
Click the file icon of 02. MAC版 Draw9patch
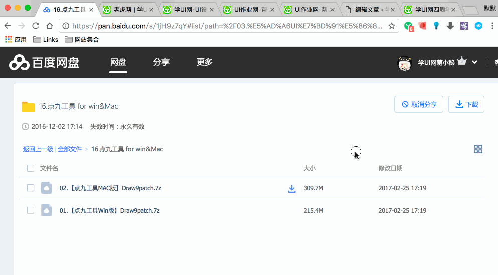46,188
